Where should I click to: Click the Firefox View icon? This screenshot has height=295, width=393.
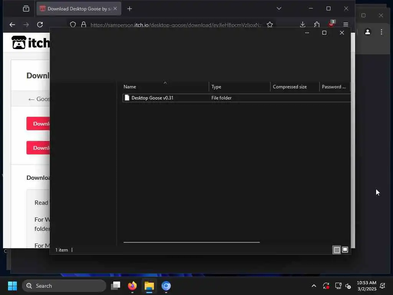(x=26, y=9)
